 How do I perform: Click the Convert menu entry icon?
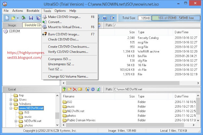point(44,22)
